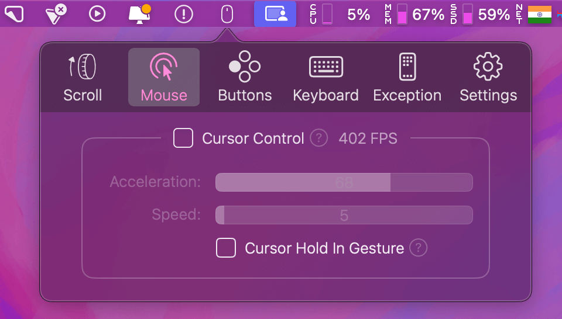Click the India flag input source
The image size is (562, 319).
click(539, 14)
